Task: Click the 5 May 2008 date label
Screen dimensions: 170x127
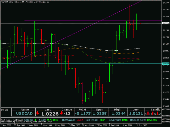Action: point(47,125)
